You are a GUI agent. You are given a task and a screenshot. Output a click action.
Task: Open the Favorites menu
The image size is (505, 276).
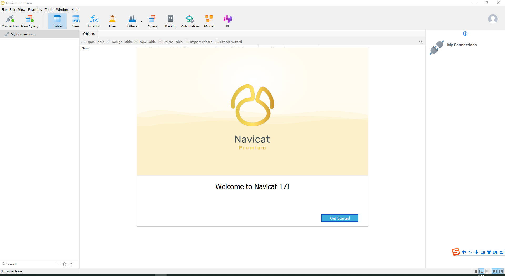click(x=35, y=10)
